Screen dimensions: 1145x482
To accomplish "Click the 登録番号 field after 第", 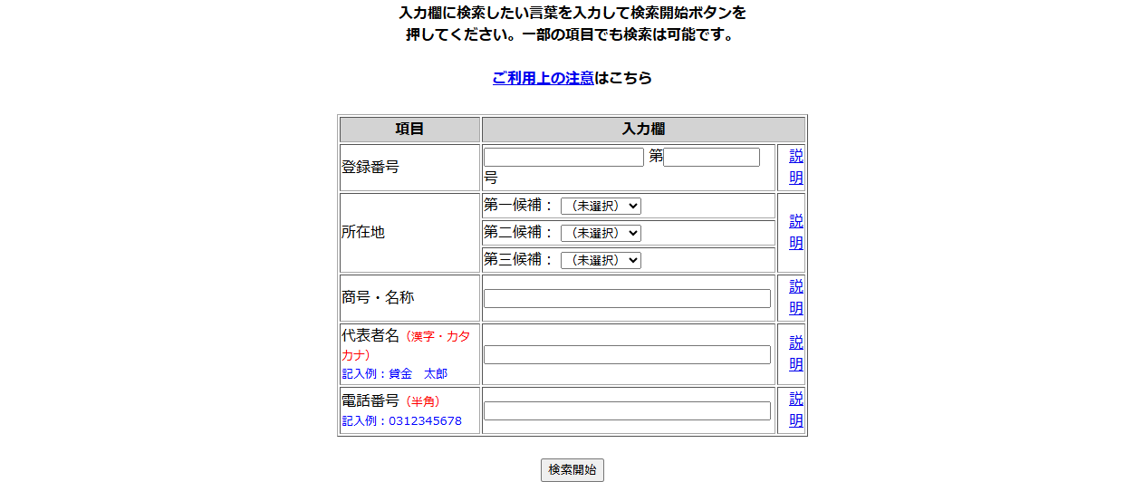I will (x=711, y=157).
